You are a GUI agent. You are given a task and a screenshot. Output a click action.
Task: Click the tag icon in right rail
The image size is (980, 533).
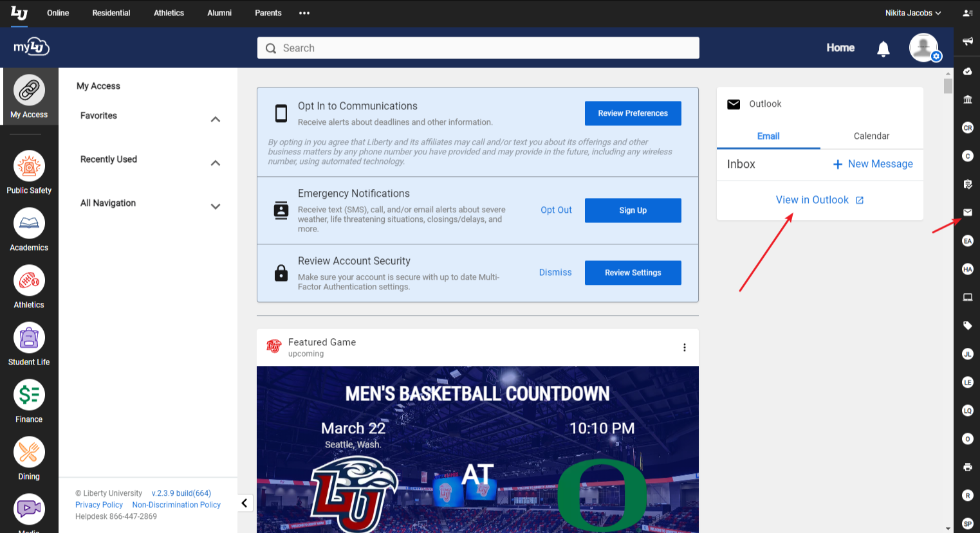967,325
